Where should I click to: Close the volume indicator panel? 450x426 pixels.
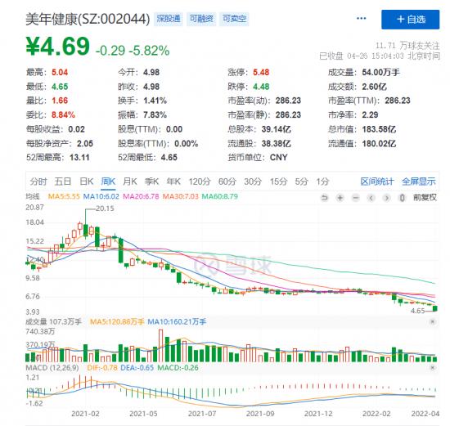click(x=433, y=322)
